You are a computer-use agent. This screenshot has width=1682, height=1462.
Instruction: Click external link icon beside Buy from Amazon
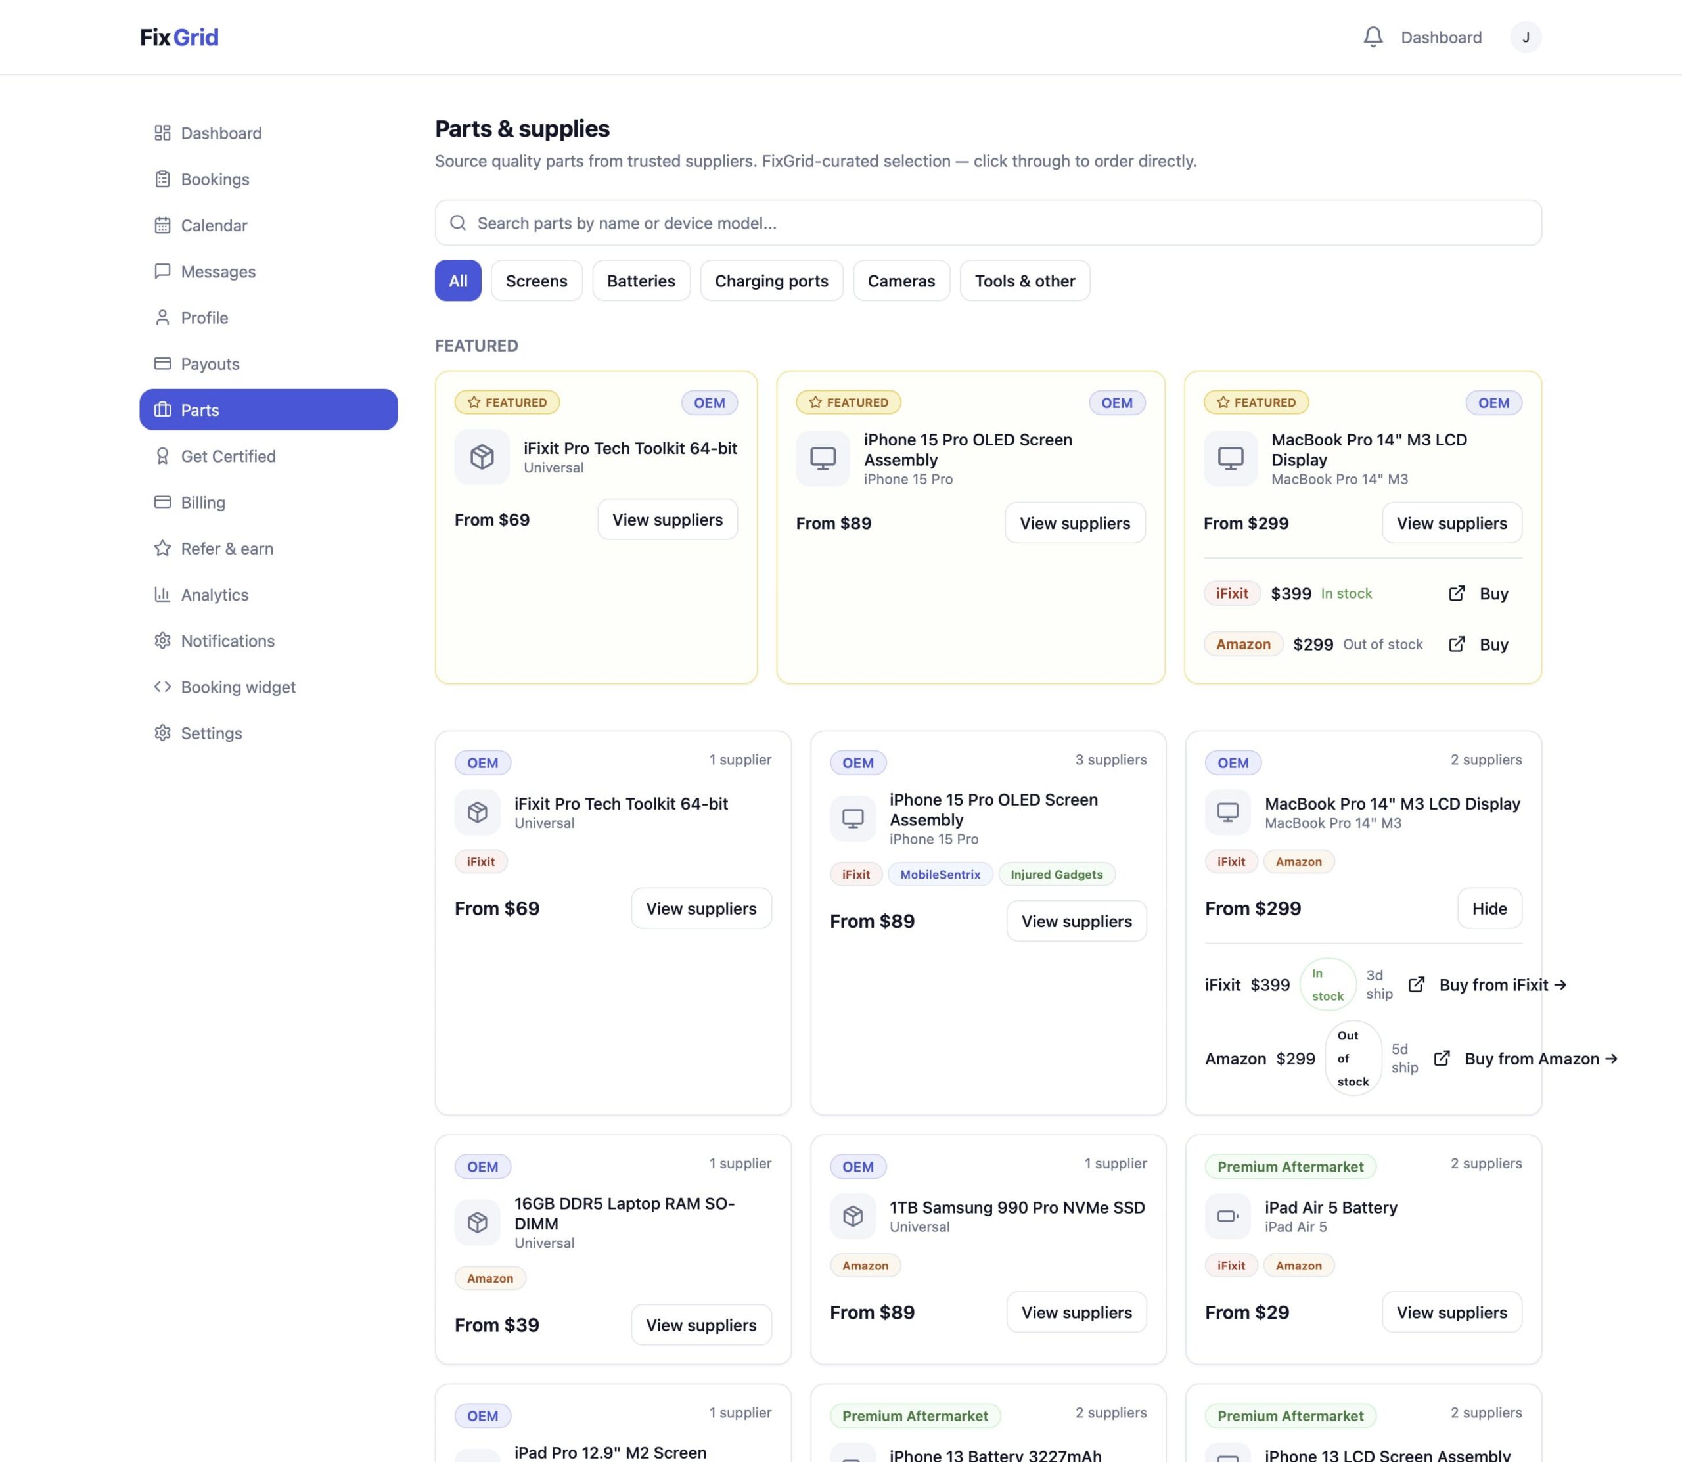coord(1442,1058)
